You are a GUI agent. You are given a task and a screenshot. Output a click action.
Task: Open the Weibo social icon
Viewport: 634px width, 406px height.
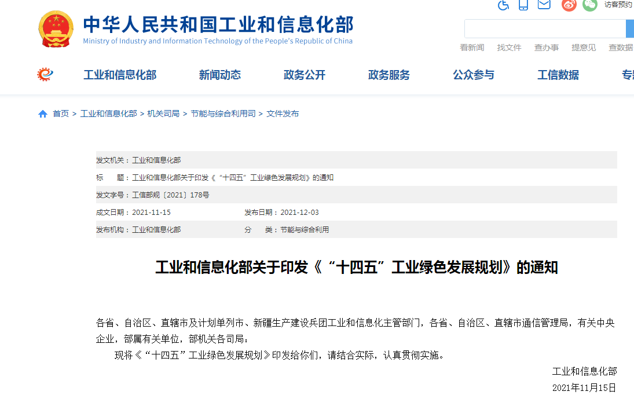pos(569,5)
